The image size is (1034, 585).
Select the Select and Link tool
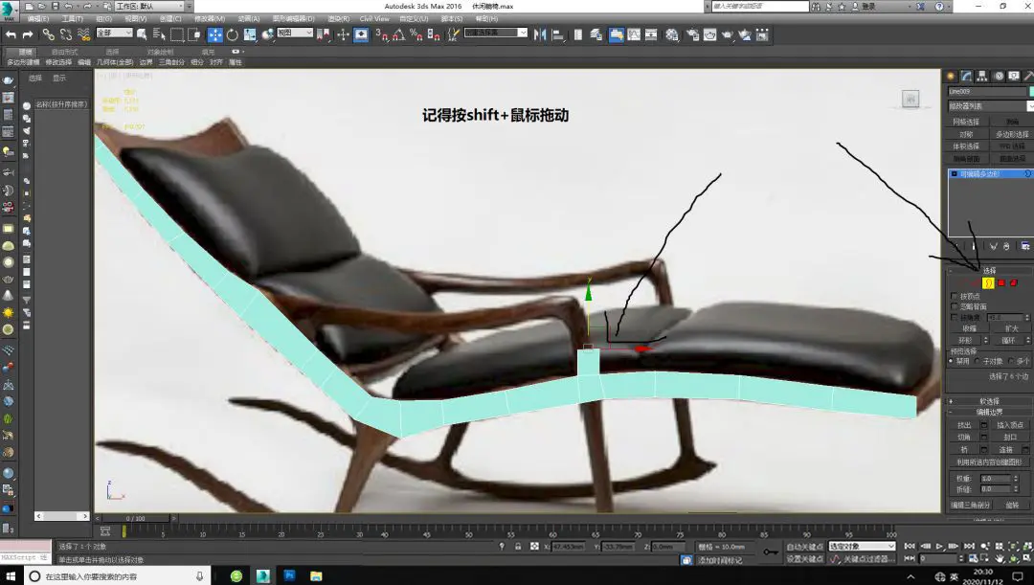coord(48,35)
